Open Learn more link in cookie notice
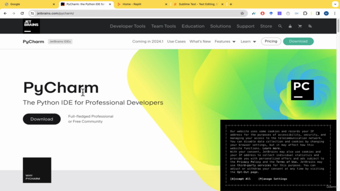 (271, 149)
